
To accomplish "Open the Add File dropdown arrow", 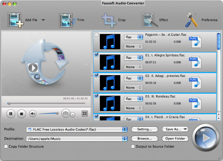I will (x=43, y=20).
